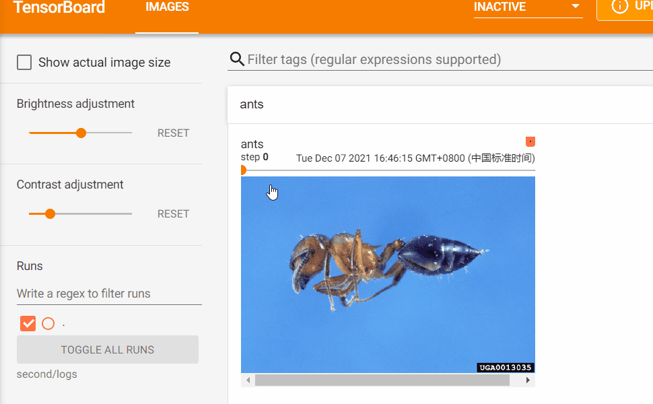
Task: Click the left arrow of image scrollbar
Action: point(248,380)
